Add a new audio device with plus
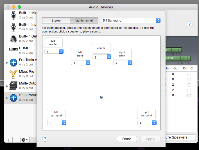The image size is (199, 150). [8, 139]
